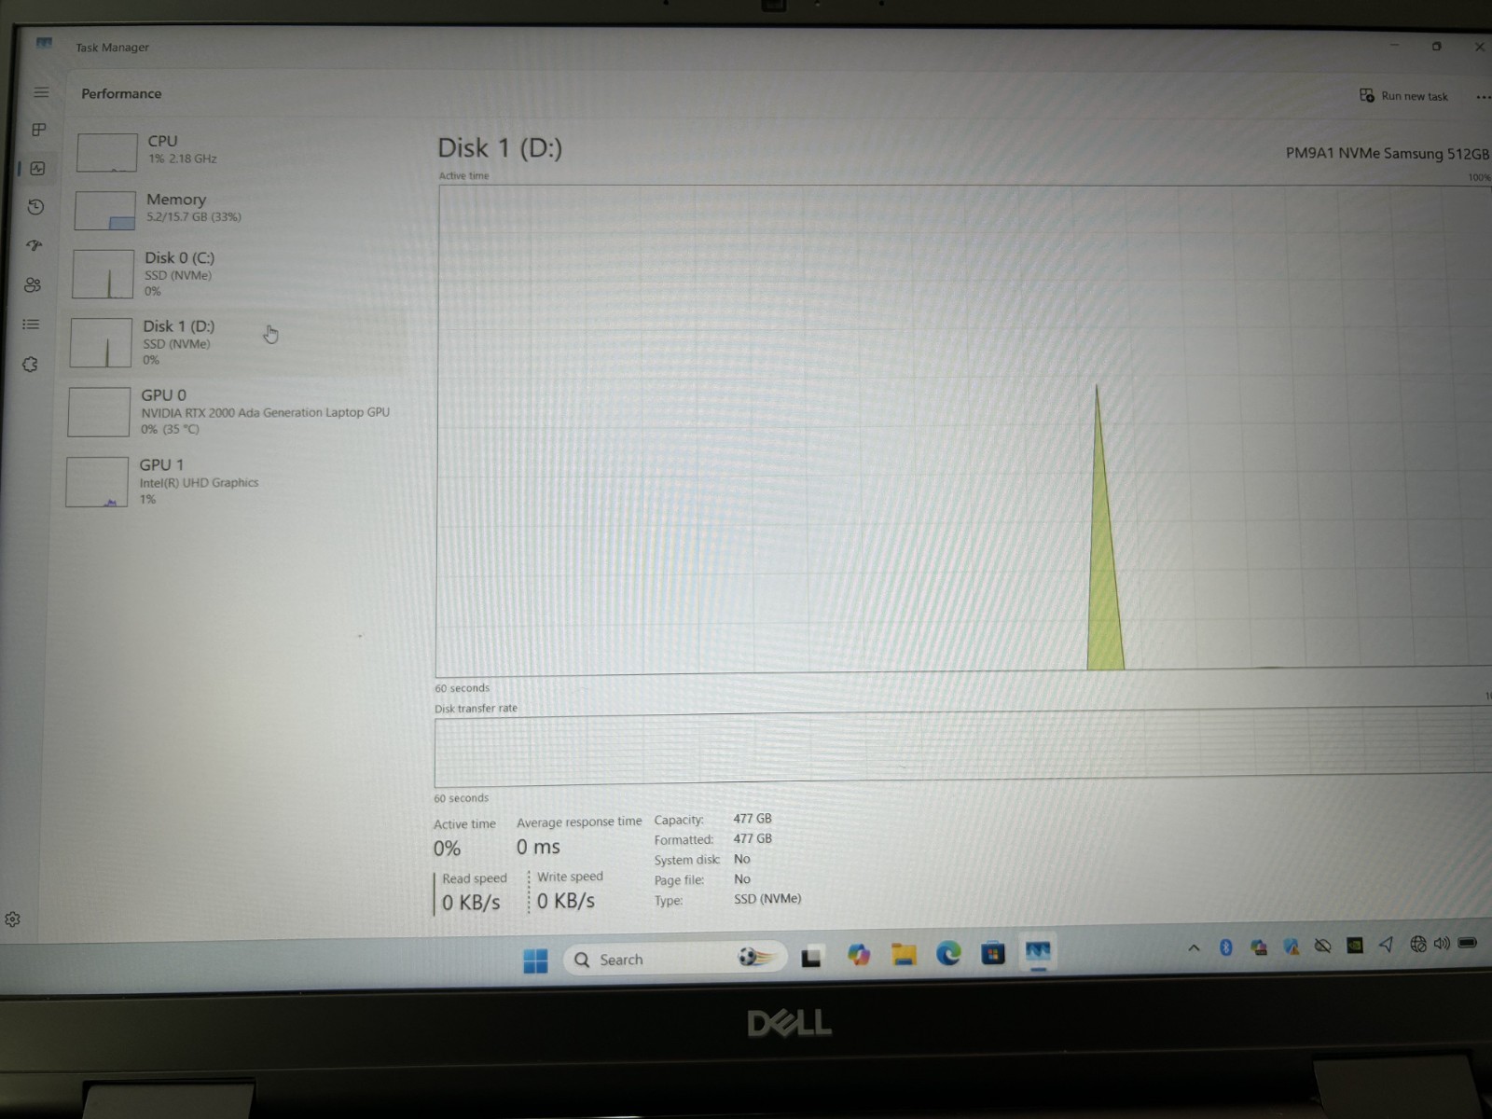Open the App history sidebar icon
Screen dimensions: 1492x1119
pos(36,207)
